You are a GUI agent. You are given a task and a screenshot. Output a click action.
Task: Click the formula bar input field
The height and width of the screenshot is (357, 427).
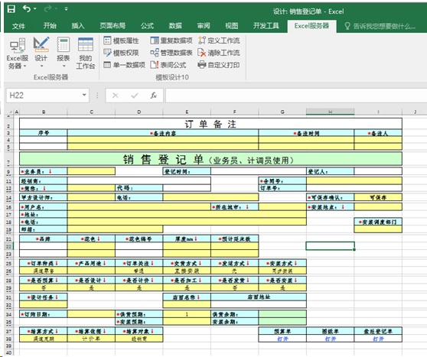click(x=296, y=96)
